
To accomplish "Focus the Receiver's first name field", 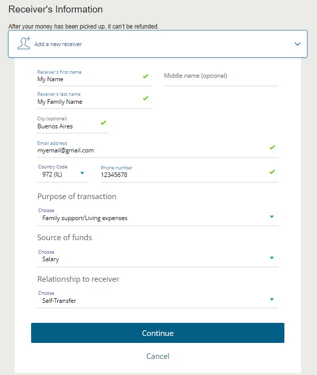I will pyautogui.click(x=88, y=79).
